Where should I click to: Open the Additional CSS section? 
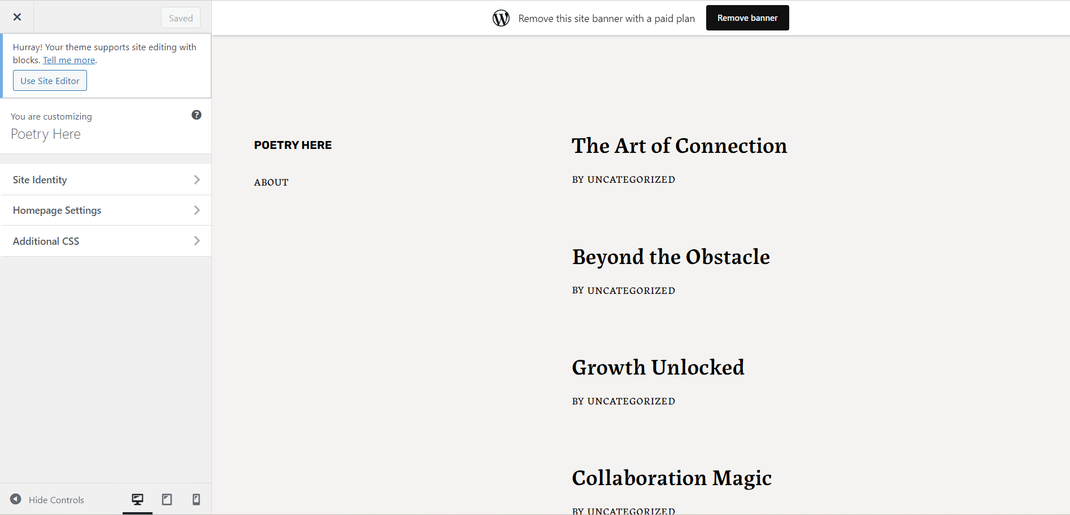point(106,241)
